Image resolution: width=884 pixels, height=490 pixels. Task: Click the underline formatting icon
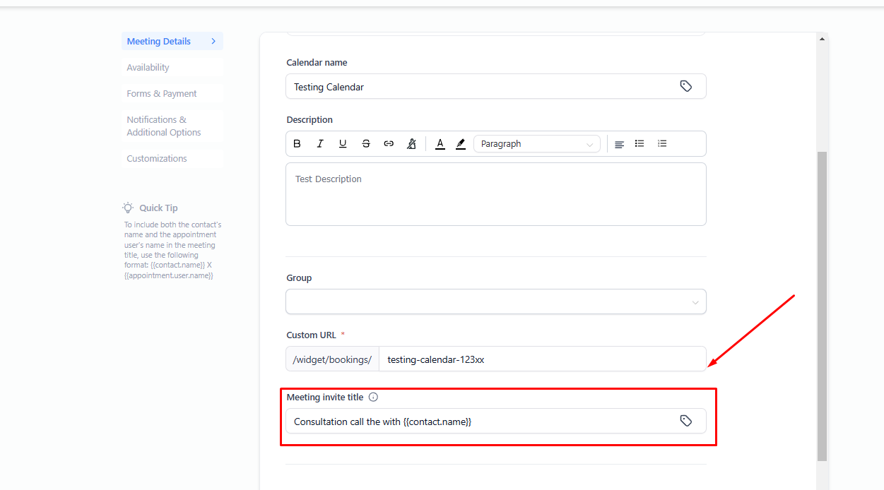click(343, 144)
